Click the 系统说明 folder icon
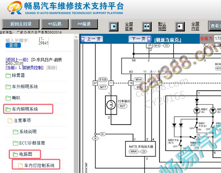 point(16,132)
